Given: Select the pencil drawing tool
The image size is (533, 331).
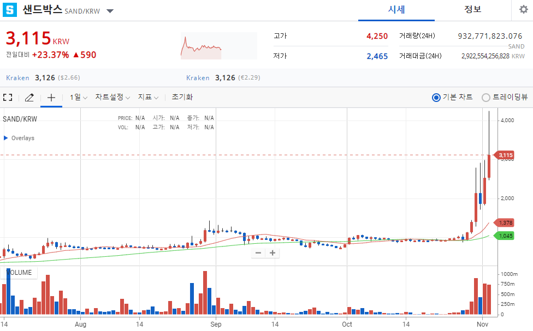Looking at the screenshot, I should click(x=29, y=98).
